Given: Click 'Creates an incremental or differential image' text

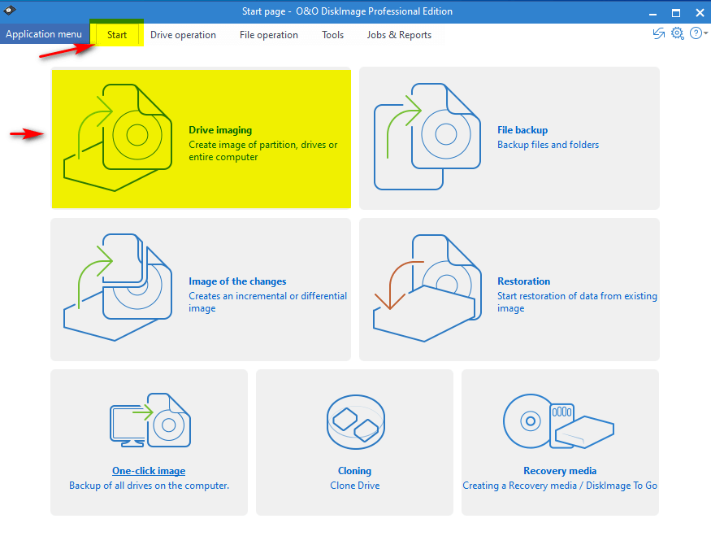Looking at the screenshot, I should pos(267,302).
